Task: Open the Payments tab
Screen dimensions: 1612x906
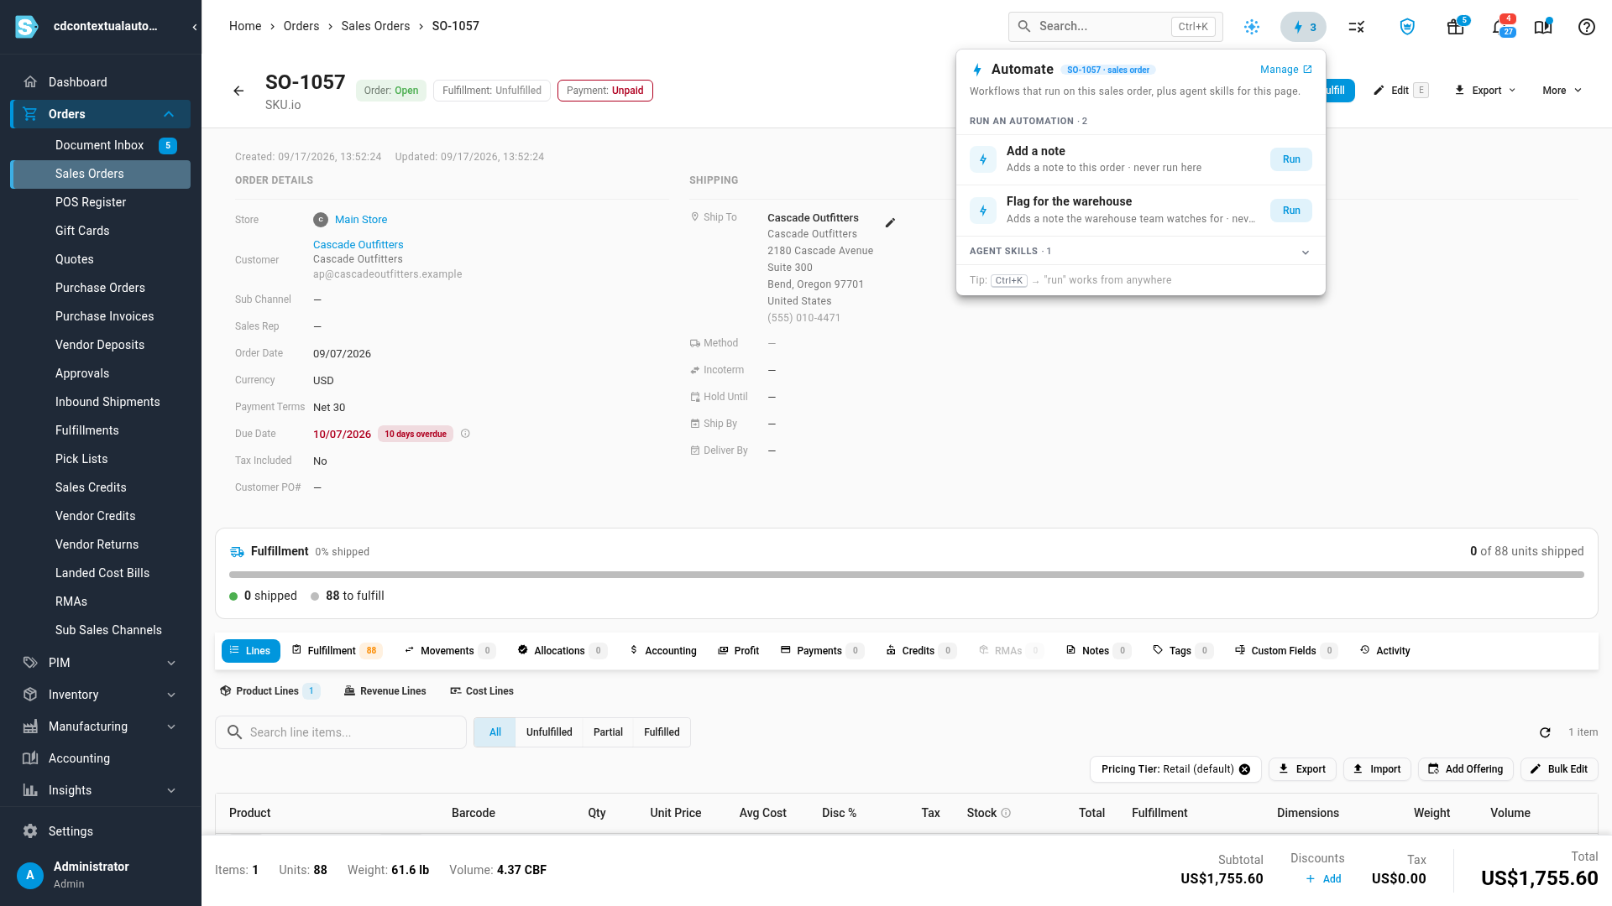Action: (x=821, y=651)
